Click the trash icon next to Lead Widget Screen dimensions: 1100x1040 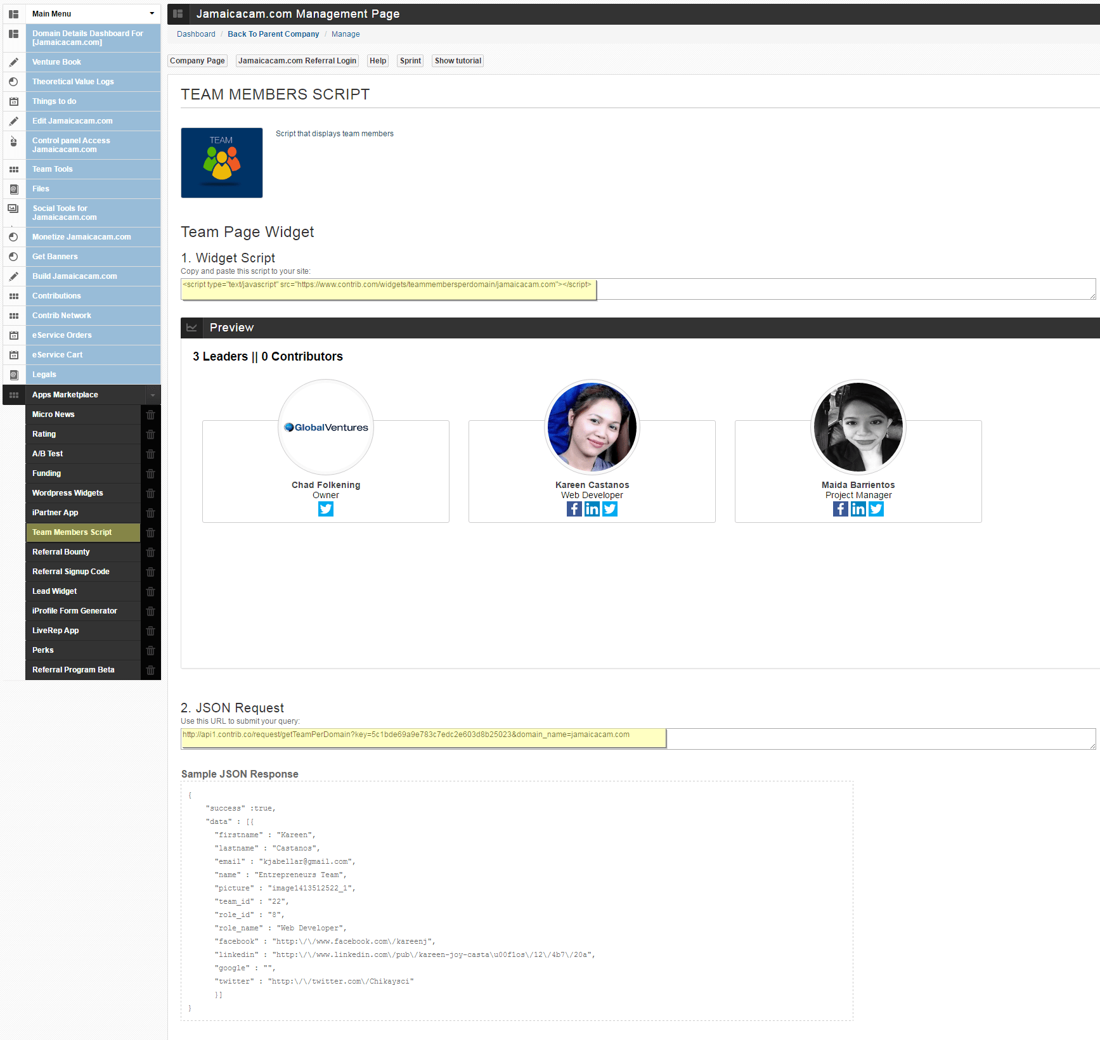(x=150, y=591)
